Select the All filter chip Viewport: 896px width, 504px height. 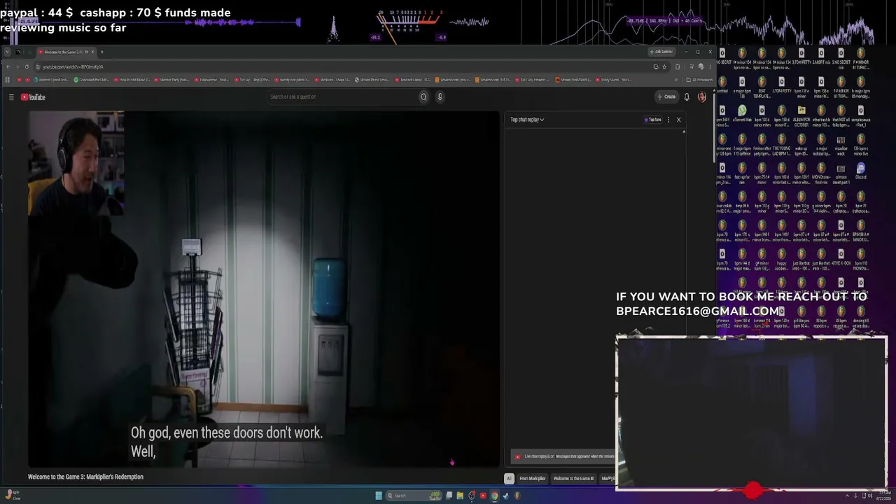coord(509,479)
